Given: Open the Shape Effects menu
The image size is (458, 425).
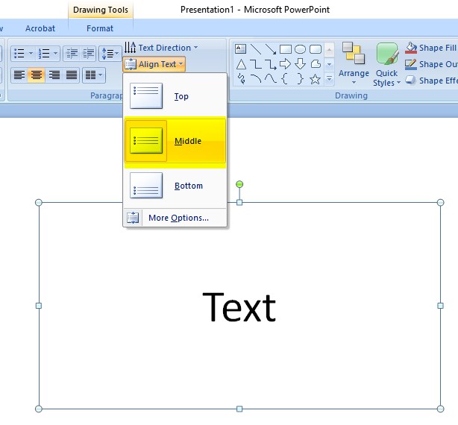Looking at the screenshot, I should (431, 81).
